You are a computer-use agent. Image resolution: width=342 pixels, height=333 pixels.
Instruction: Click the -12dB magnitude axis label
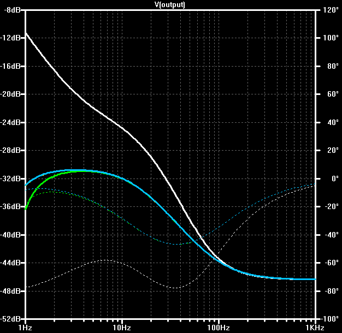tap(11, 38)
